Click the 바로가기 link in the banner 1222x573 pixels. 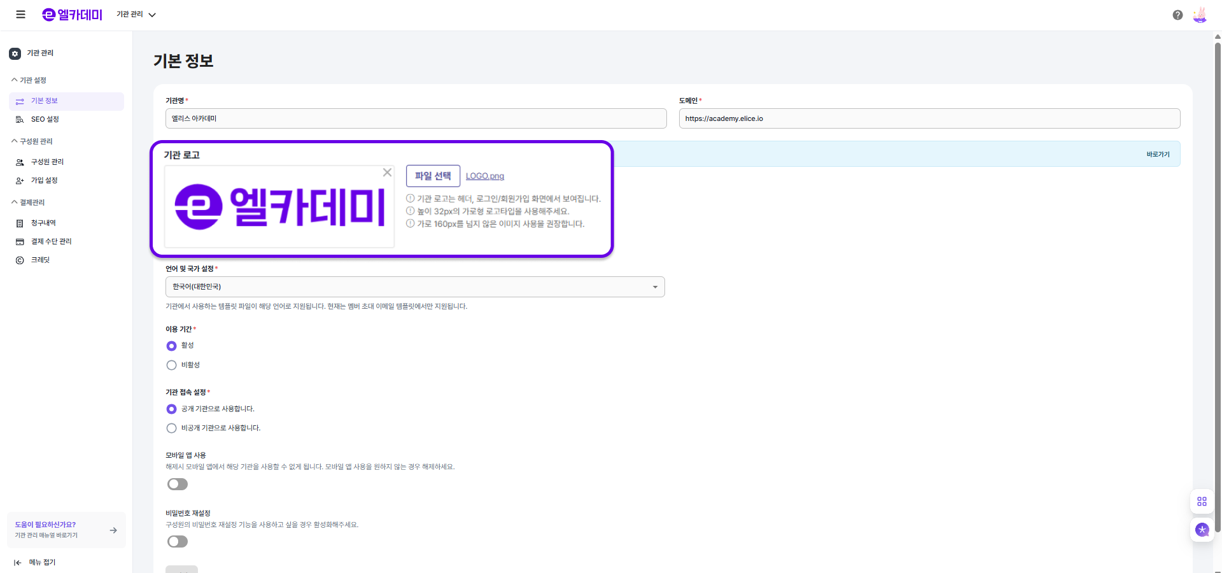[x=1158, y=155]
